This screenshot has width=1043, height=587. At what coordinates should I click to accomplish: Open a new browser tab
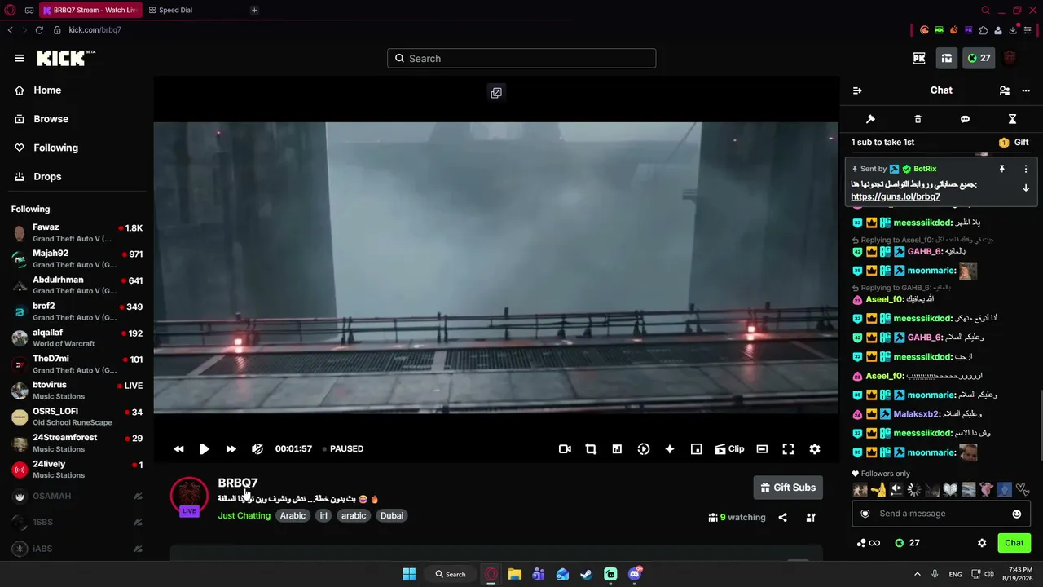point(254,10)
